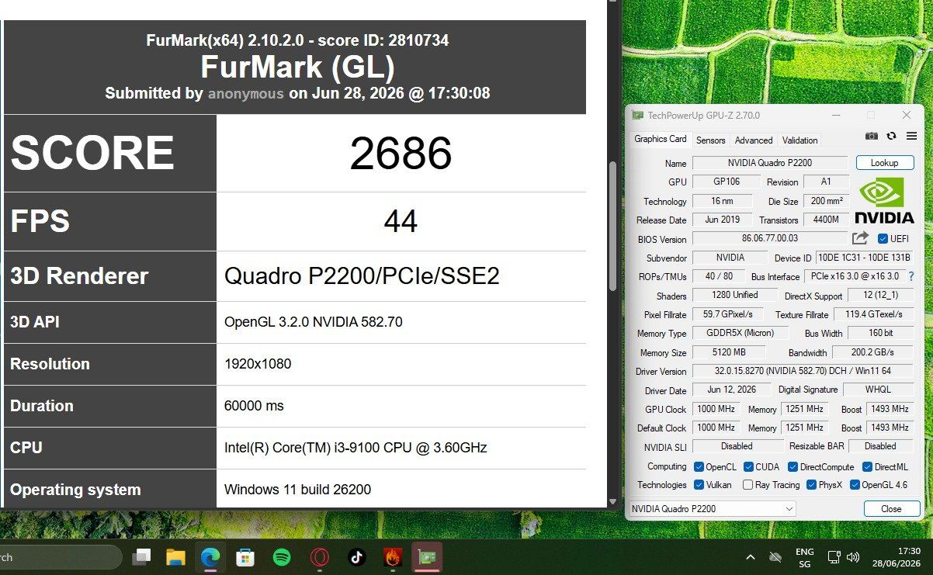Click the network tray icon
933x575 pixels.
pyautogui.click(x=834, y=557)
